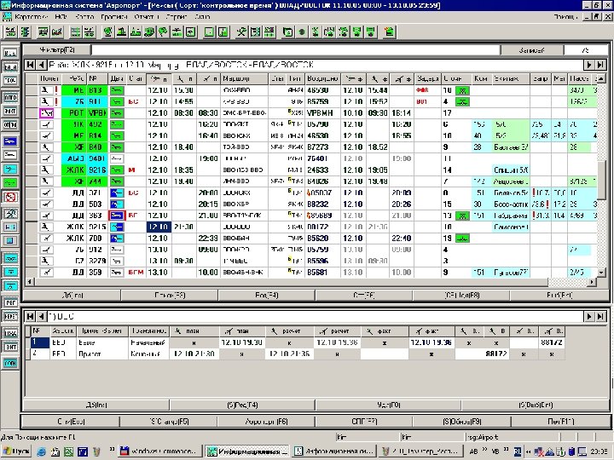Click the 20:05 taskbar clock
Screen dimensions: 614x460
600,451
